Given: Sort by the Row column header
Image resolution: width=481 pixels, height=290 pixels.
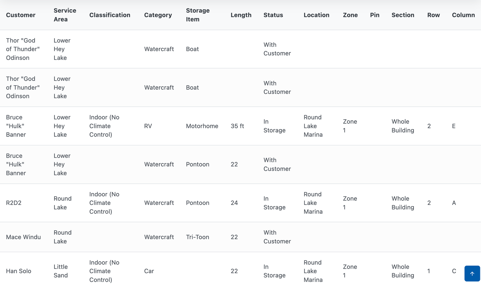Looking at the screenshot, I should [434, 15].
